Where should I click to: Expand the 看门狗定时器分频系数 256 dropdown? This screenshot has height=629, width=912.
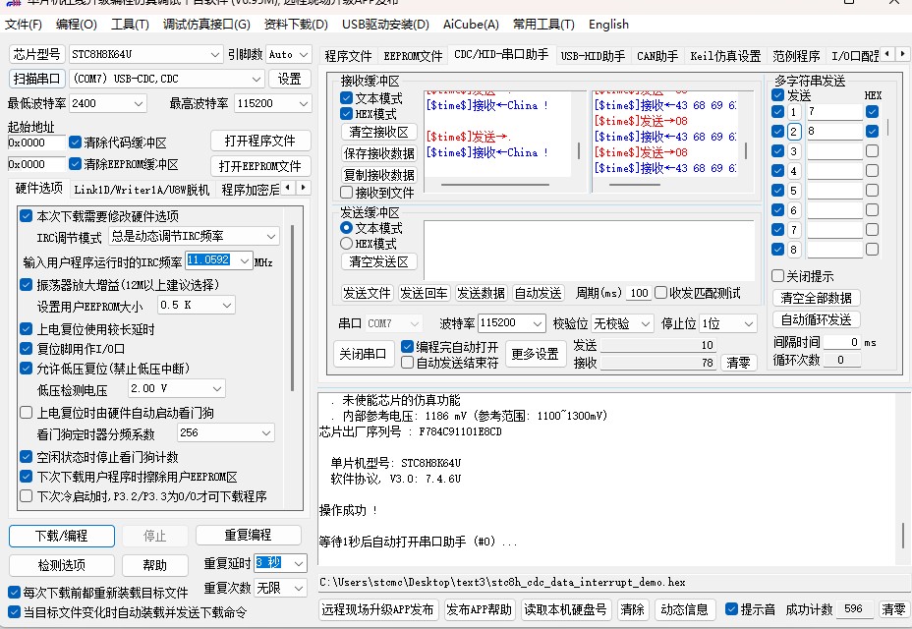[265, 432]
